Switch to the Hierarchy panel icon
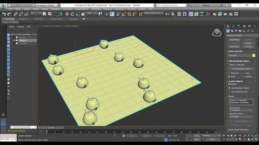259x145 pixels. pos(239,26)
